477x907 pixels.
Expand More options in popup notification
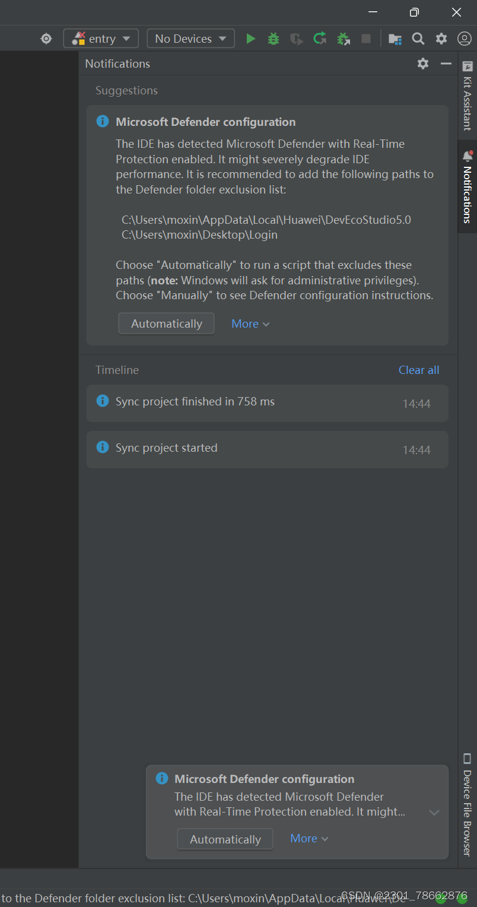tap(309, 838)
